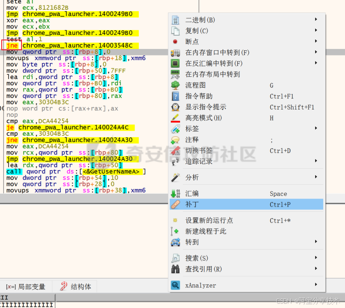
Task: Select the test al,1 instruction
Action: pyautogui.click(x=24, y=39)
